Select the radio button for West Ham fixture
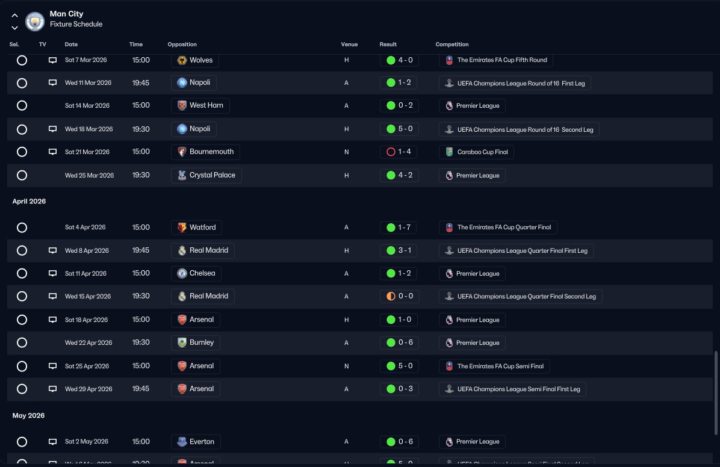This screenshot has height=467, width=720. 22,105
